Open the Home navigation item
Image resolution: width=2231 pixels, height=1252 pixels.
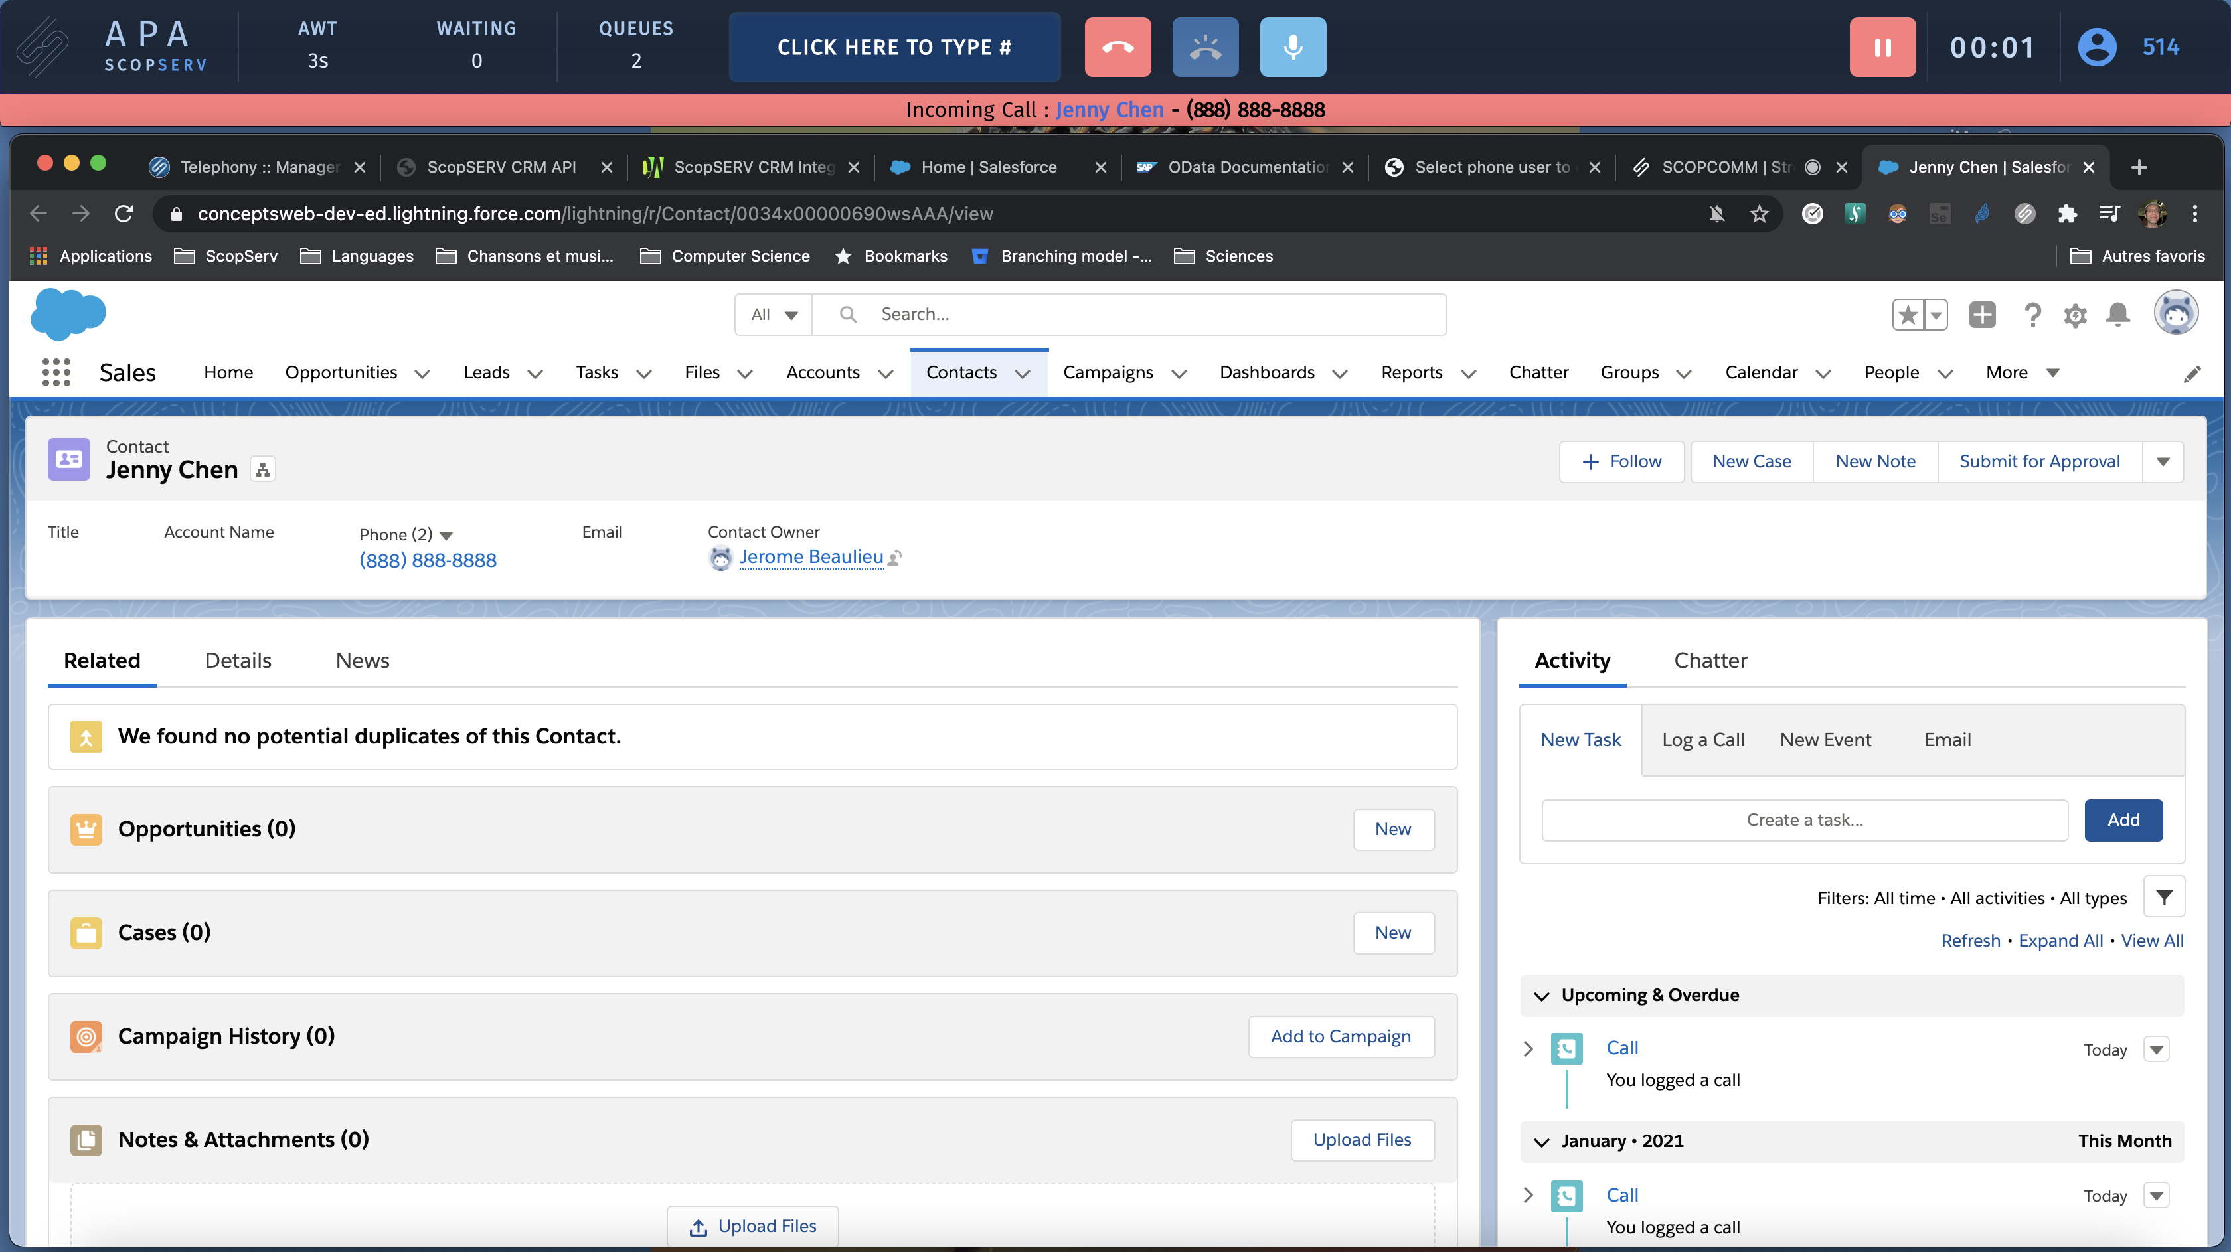pyautogui.click(x=228, y=372)
